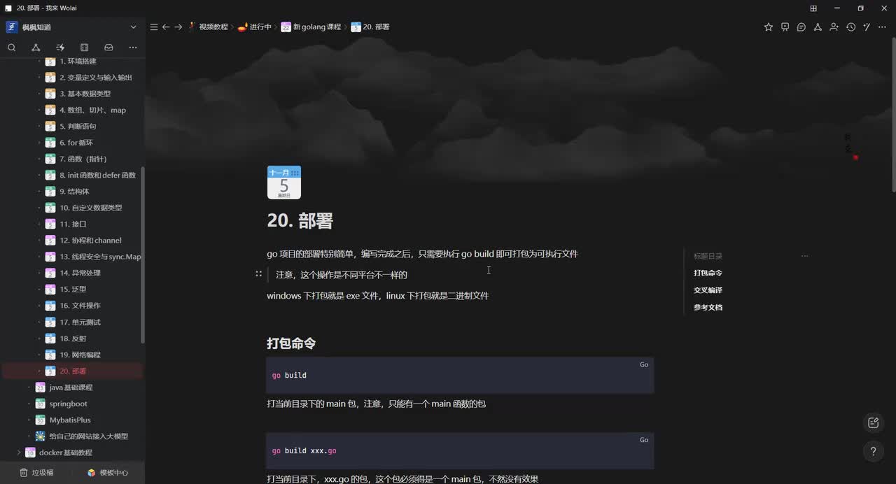Open page 16. 文件操作

pyautogui.click(x=80, y=306)
